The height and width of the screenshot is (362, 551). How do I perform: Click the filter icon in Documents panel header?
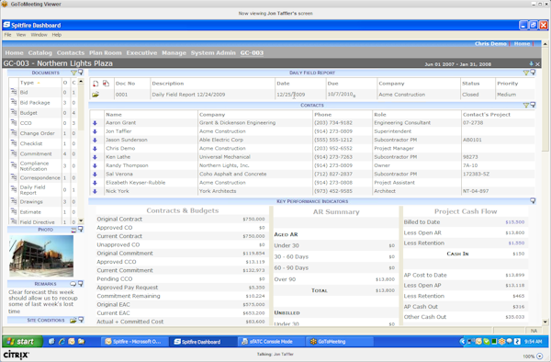point(73,73)
